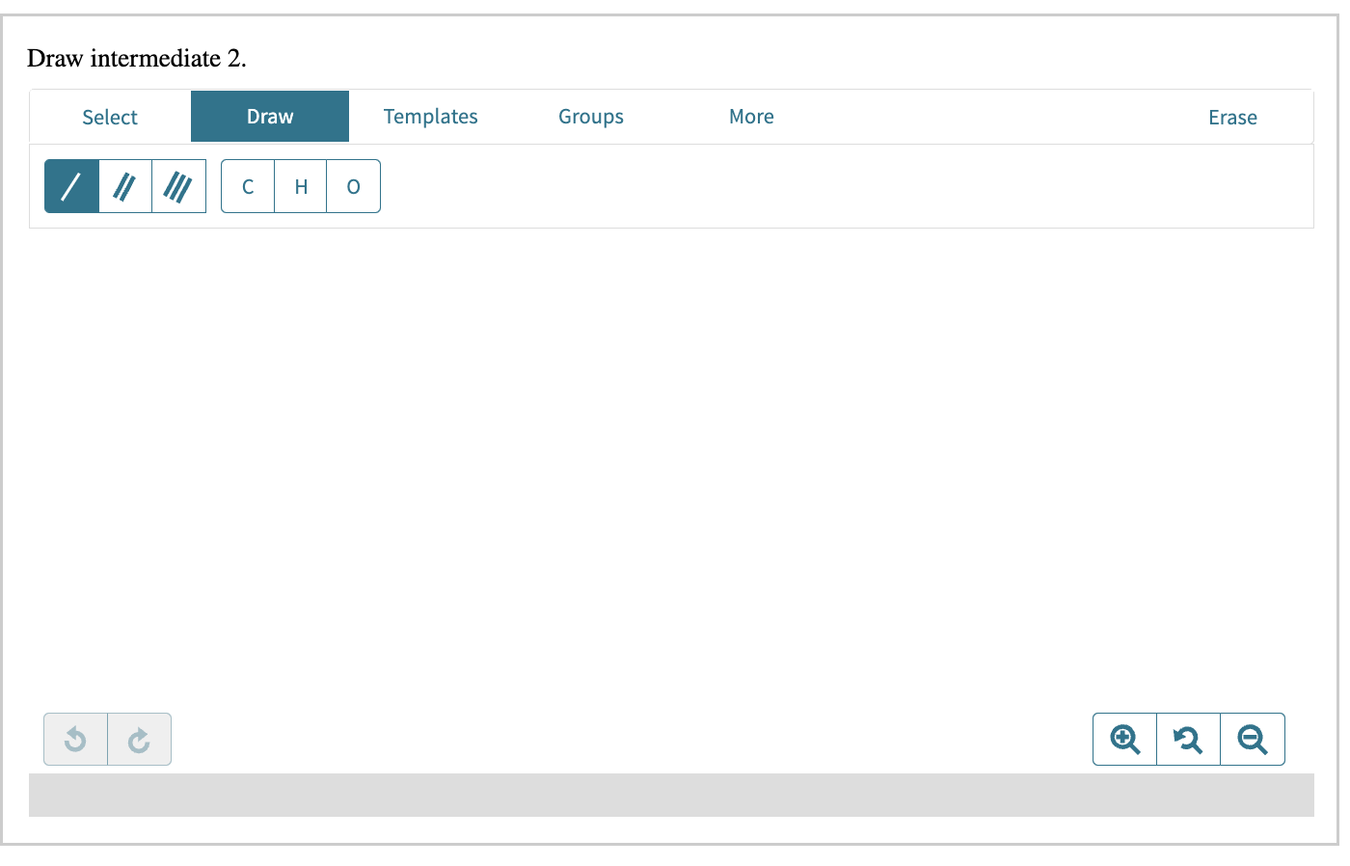Viewport: 1350px width, 866px height.
Task: Activate the Erase mode
Action: pos(1232,116)
